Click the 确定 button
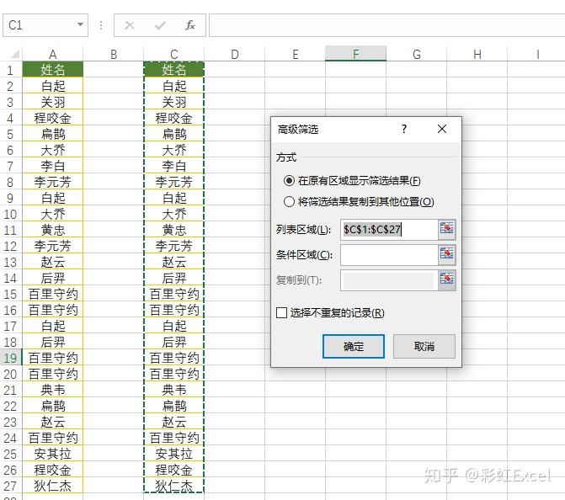Viewport: 565px width, 500px height. pos(353,347)
